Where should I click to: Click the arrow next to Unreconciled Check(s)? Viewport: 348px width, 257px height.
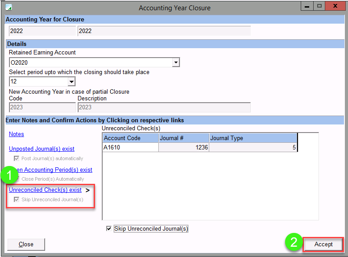tap(88, 190)
